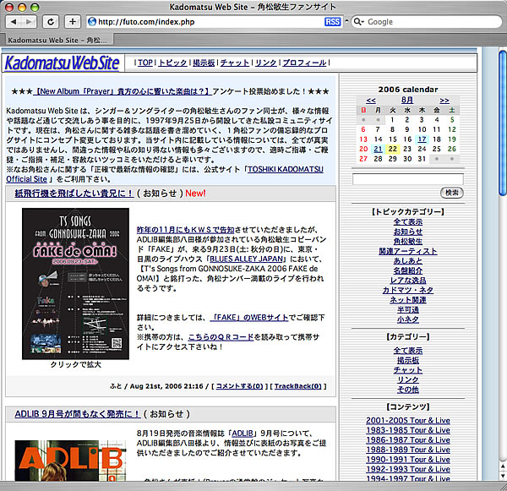Open the Google search magnifier dropdown
507x491 pixels.
(358, 21)
